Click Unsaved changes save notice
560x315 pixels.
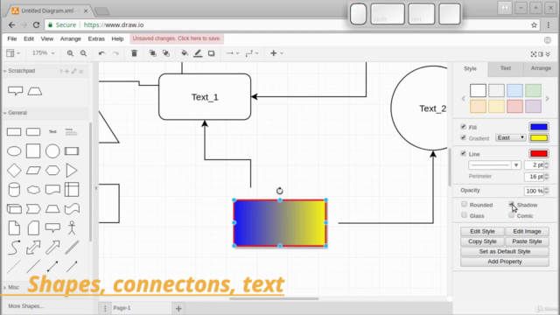(x=177, y=38)
